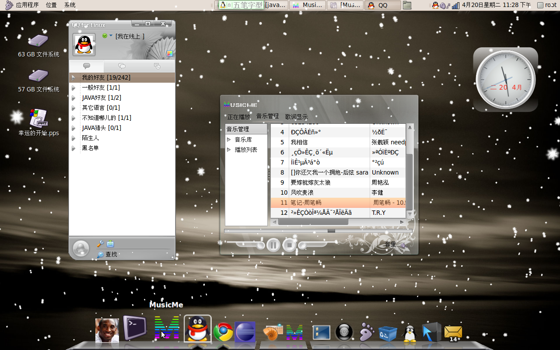Select song 8 你还欠我一个拥抱
Viewport: 560px width, 350px height.
338,172
